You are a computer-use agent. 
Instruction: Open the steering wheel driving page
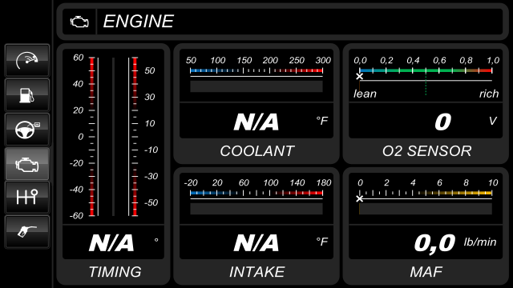coord(27,130)
